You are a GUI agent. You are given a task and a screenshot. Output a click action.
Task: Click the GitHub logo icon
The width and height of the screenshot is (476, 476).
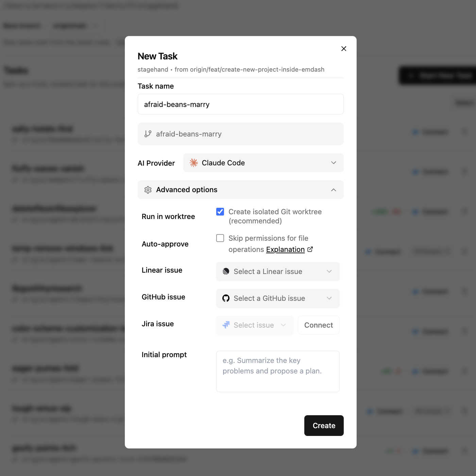pos(226,298)
